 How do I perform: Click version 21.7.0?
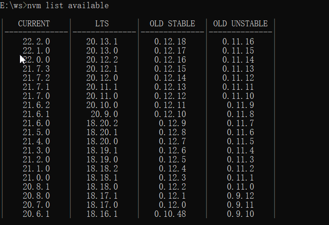36,96
